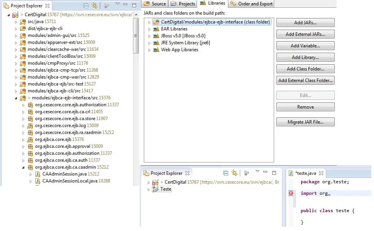Click the Add Class Folder... button
Image resolution: width=374 pixels, height=231 pixels.
point(305,69)
